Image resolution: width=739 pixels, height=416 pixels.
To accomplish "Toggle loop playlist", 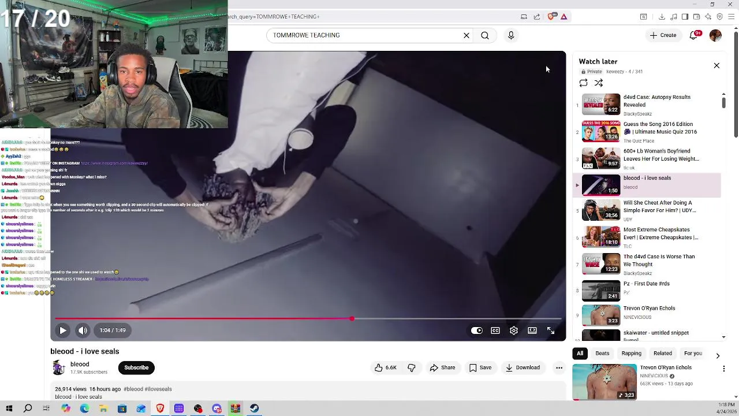I will click(584, 83).
